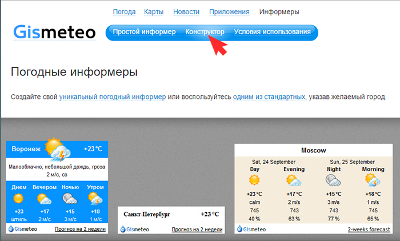Click the Санкт-Петербург city title
The height and width of the screenshot is (241, 400).
[x=147, y=214]
